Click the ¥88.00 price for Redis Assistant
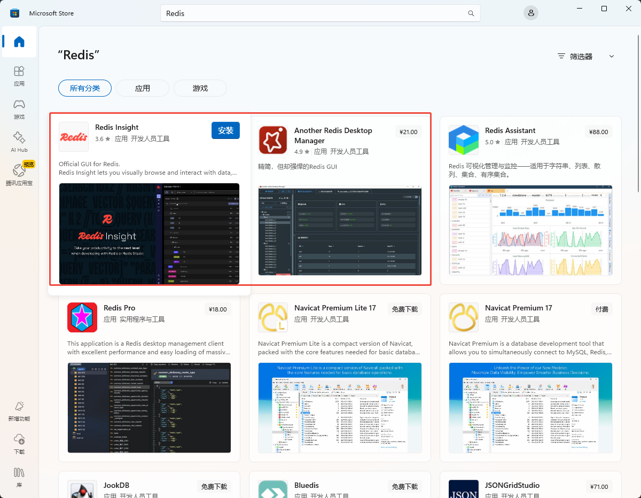This screenshot has width=641, height=498. tap(599, 132)
